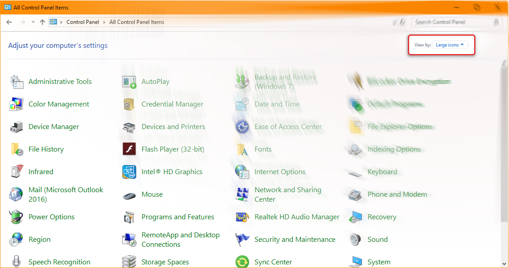Click the Up one level arrow
The image size is (509, 268).
point(42,22)
